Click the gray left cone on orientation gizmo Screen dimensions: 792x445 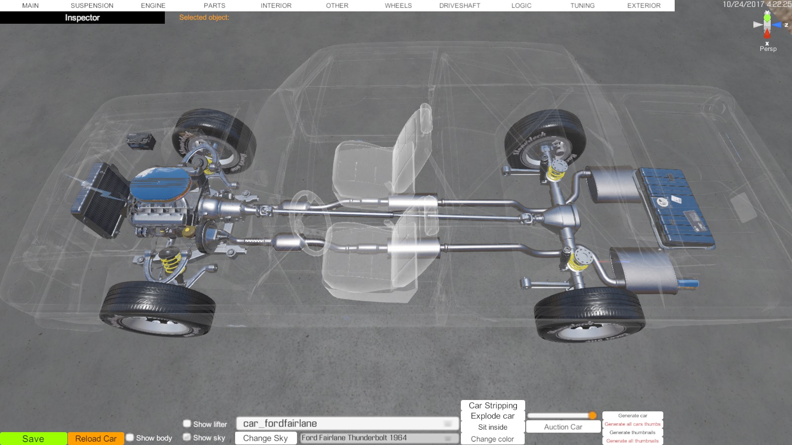coord(757,25)
